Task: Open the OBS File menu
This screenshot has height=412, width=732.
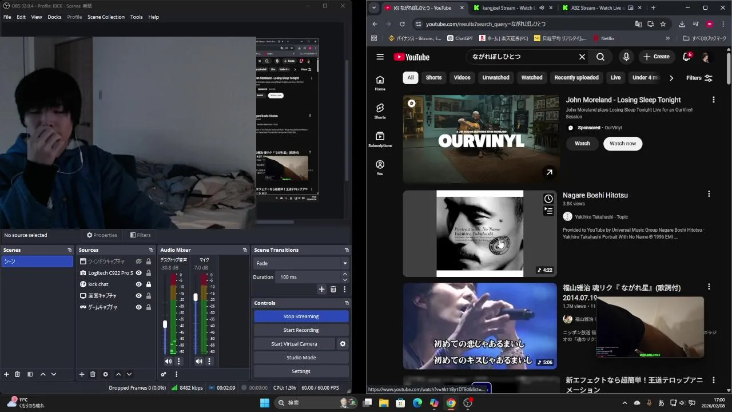Action: (x=7, y=17)
